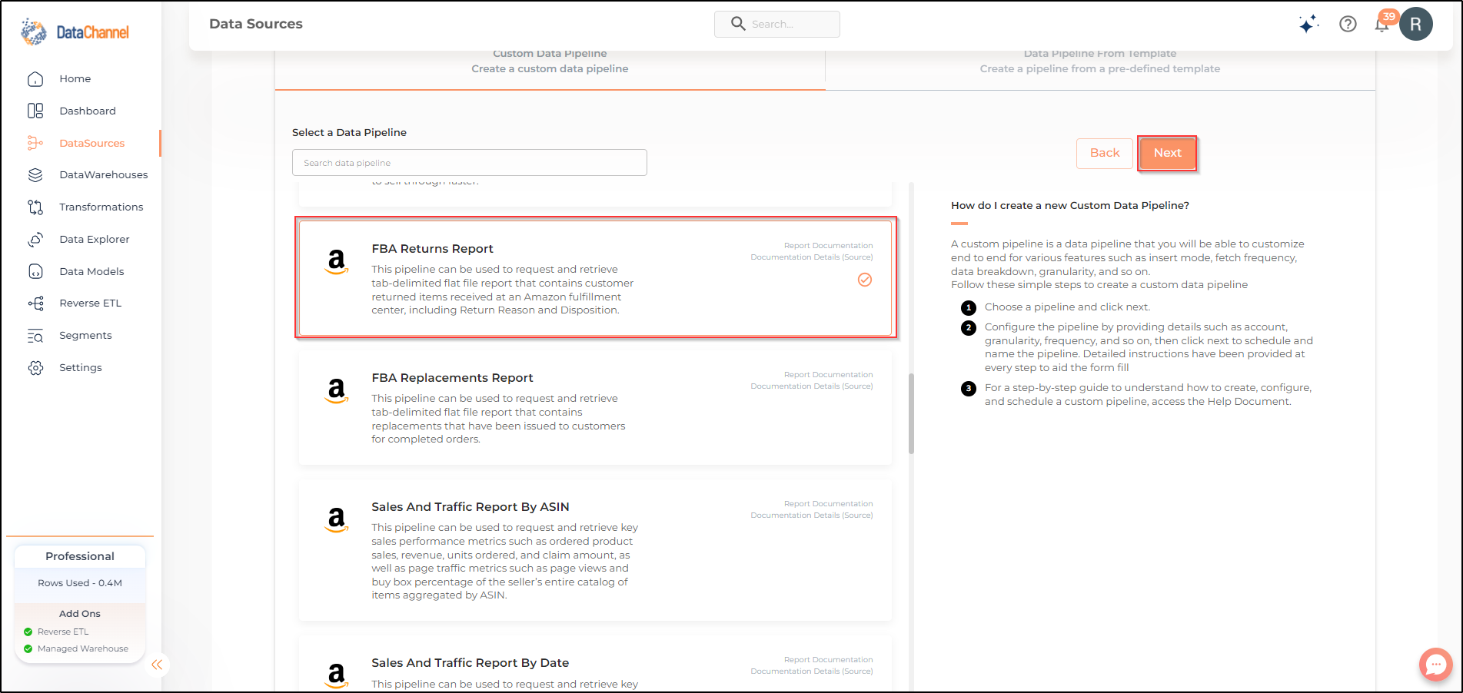
Task: Click Amazon logo of Sales And Traffic By Date
Action: click(337, 675)
